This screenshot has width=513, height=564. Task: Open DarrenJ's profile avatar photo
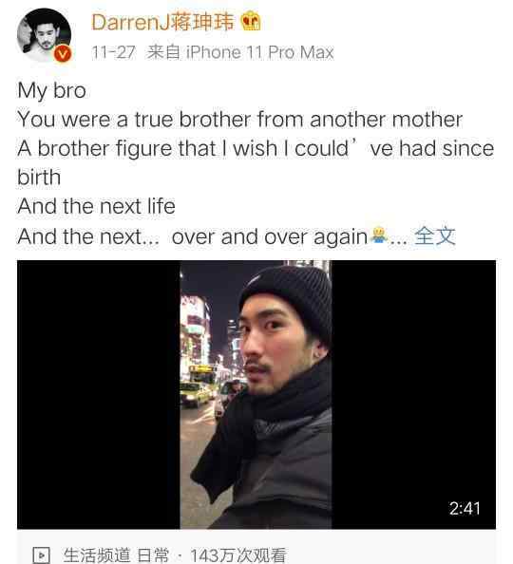click(44, 35)
